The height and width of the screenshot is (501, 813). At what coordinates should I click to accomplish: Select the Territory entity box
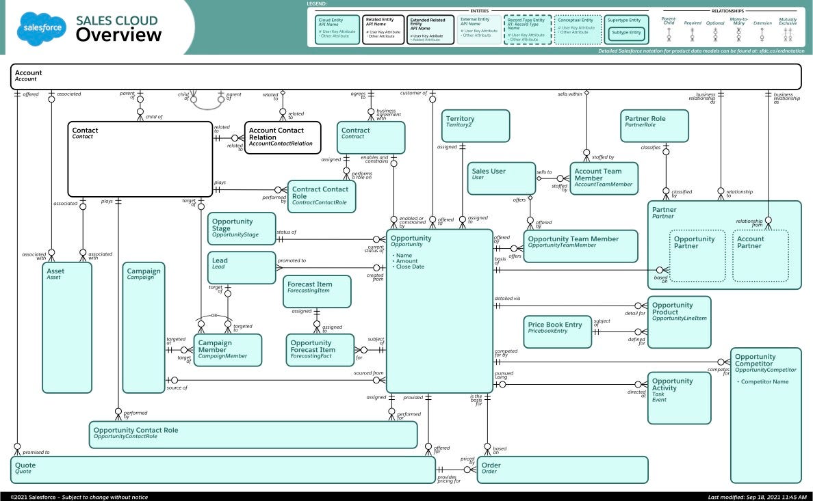[x=476, y=125]
